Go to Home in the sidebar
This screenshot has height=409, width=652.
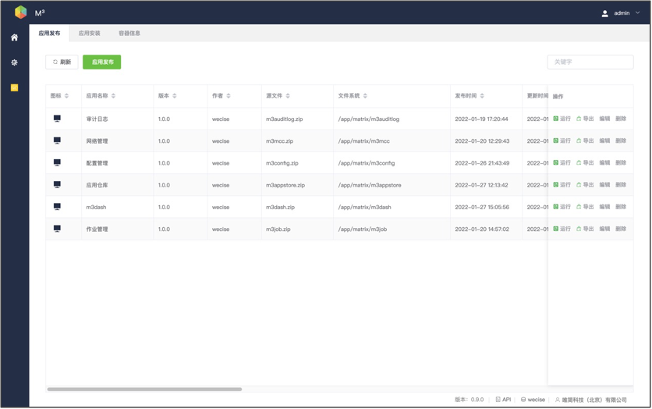(x=14, y=37)
